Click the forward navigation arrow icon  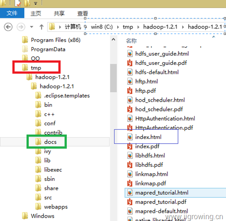[21, 27]
